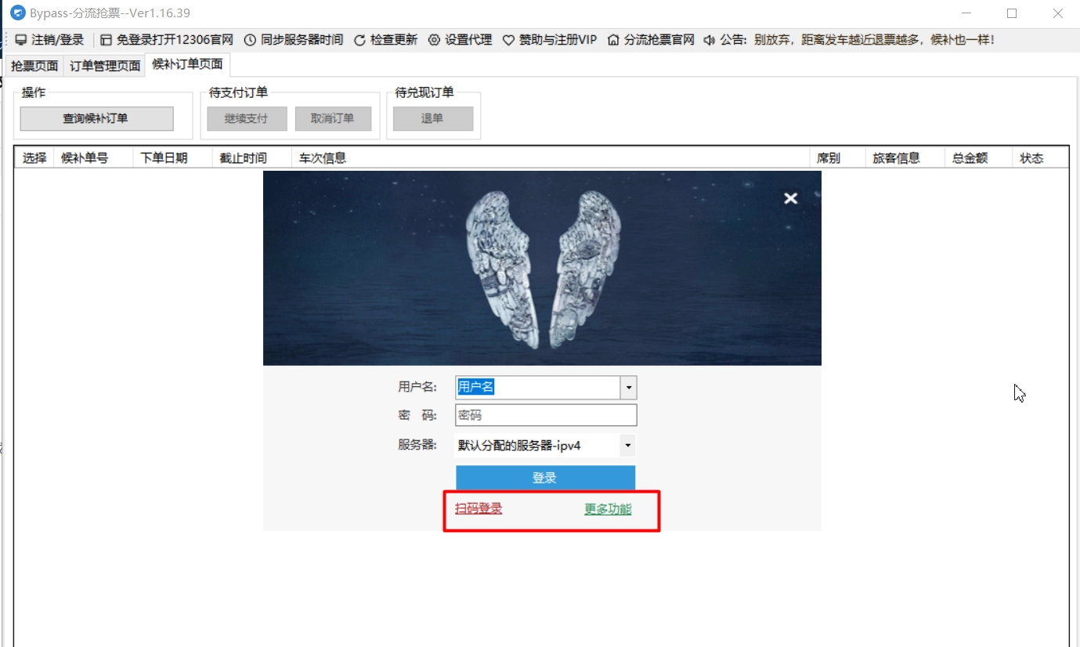1080x647 pixels.
Task: Click the 总金额 column header
Action: point(978,158)
